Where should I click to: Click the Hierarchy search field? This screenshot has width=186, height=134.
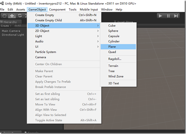[x=20, y=26]
